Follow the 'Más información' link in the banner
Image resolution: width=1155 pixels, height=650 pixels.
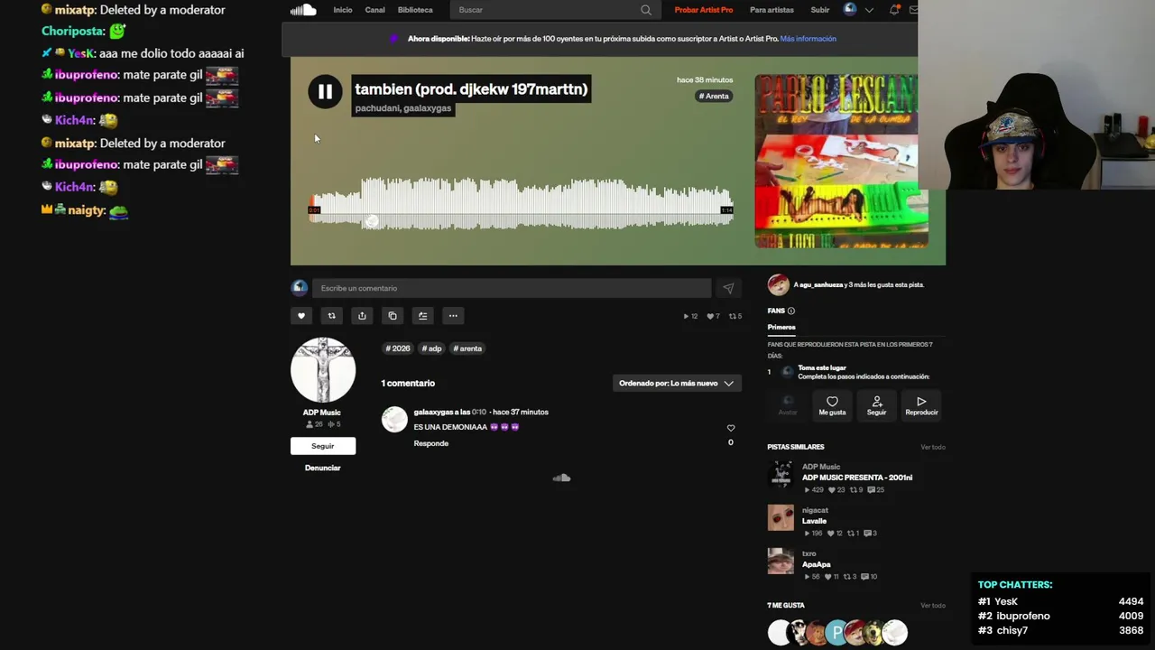click(808, 39)
